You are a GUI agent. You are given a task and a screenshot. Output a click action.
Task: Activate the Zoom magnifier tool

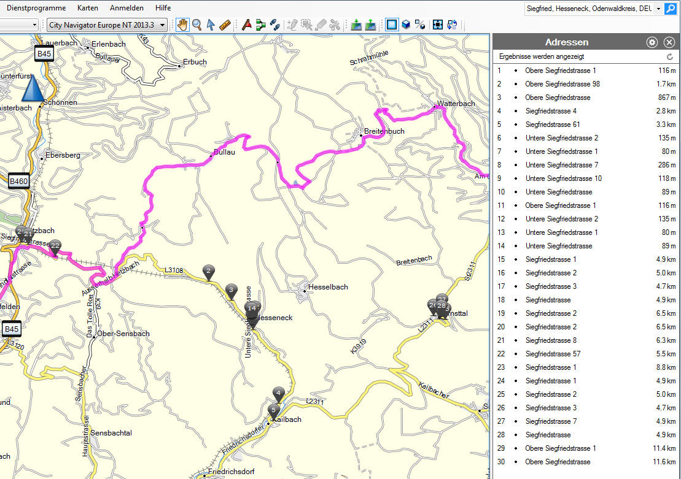click(x=197, y=25)
